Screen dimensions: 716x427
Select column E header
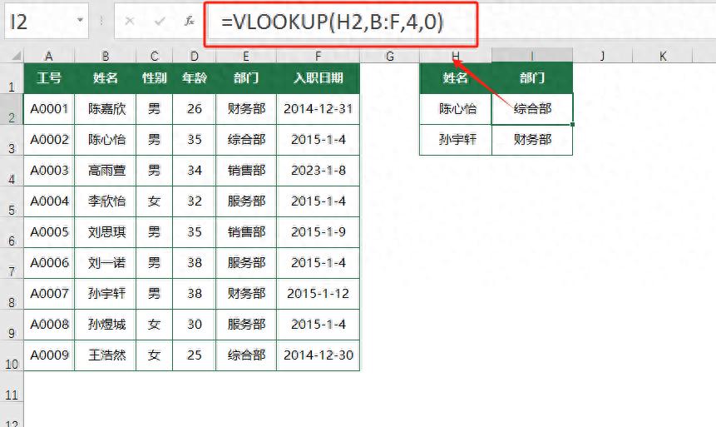[246, 57]
